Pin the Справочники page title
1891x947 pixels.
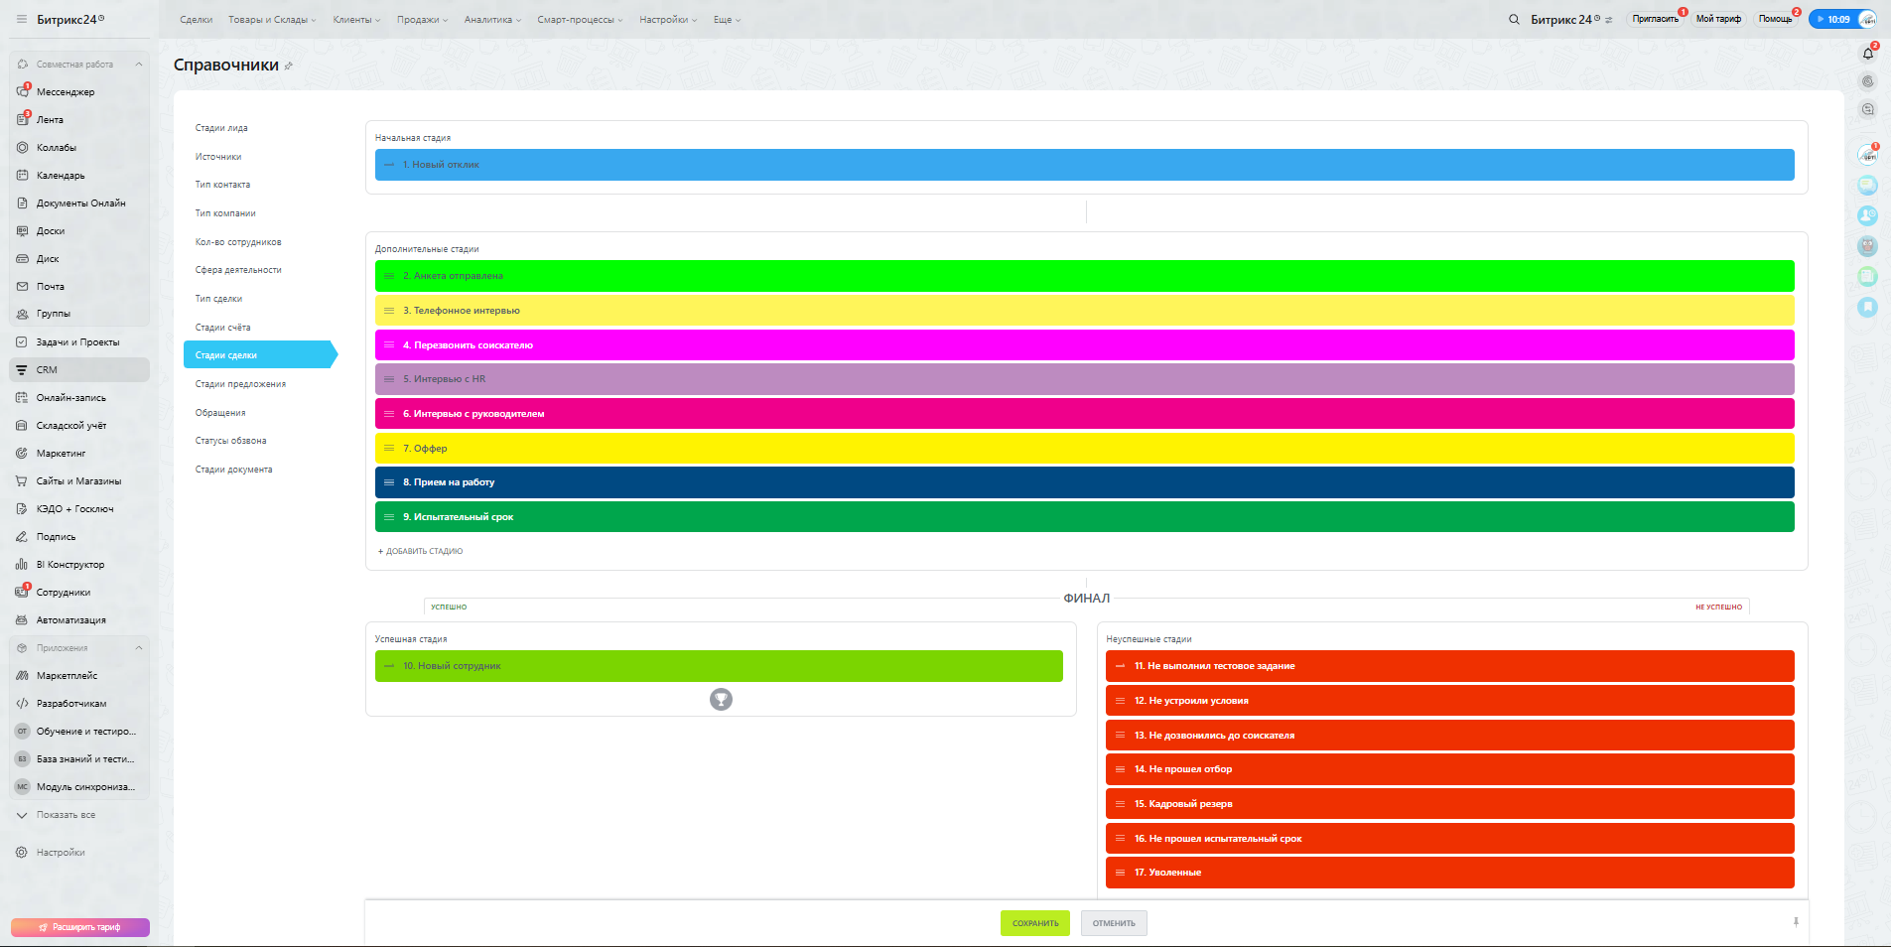tap(289, 67)
